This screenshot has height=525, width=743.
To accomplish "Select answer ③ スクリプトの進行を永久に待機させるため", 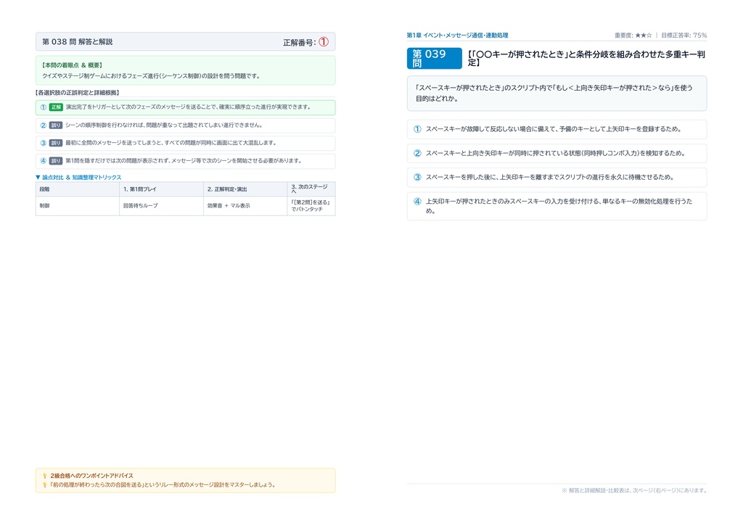I will point(557,178).
